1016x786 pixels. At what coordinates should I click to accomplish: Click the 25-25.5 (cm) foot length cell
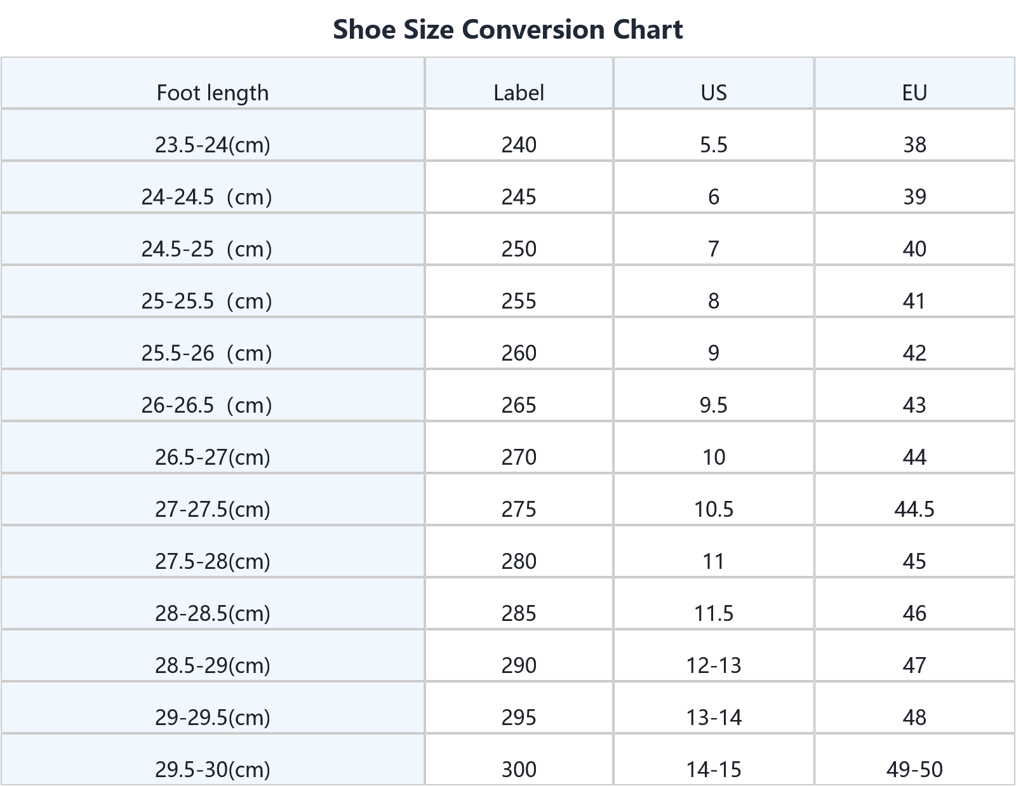(x=206, y=301)
